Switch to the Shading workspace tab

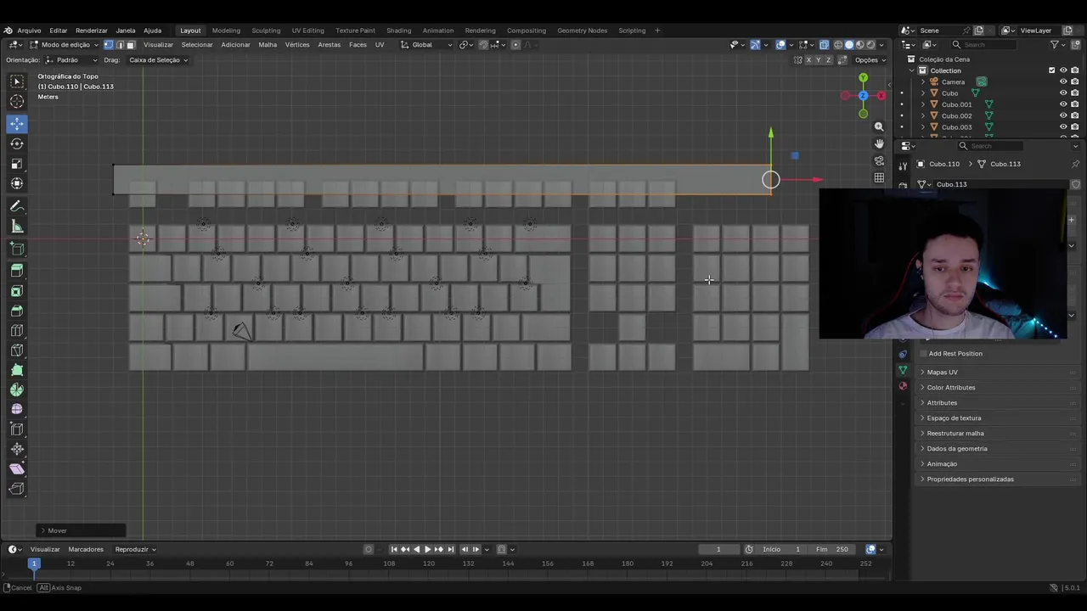398,31
